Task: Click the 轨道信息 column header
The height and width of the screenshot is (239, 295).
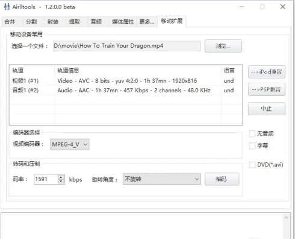Action: point(138,71)
